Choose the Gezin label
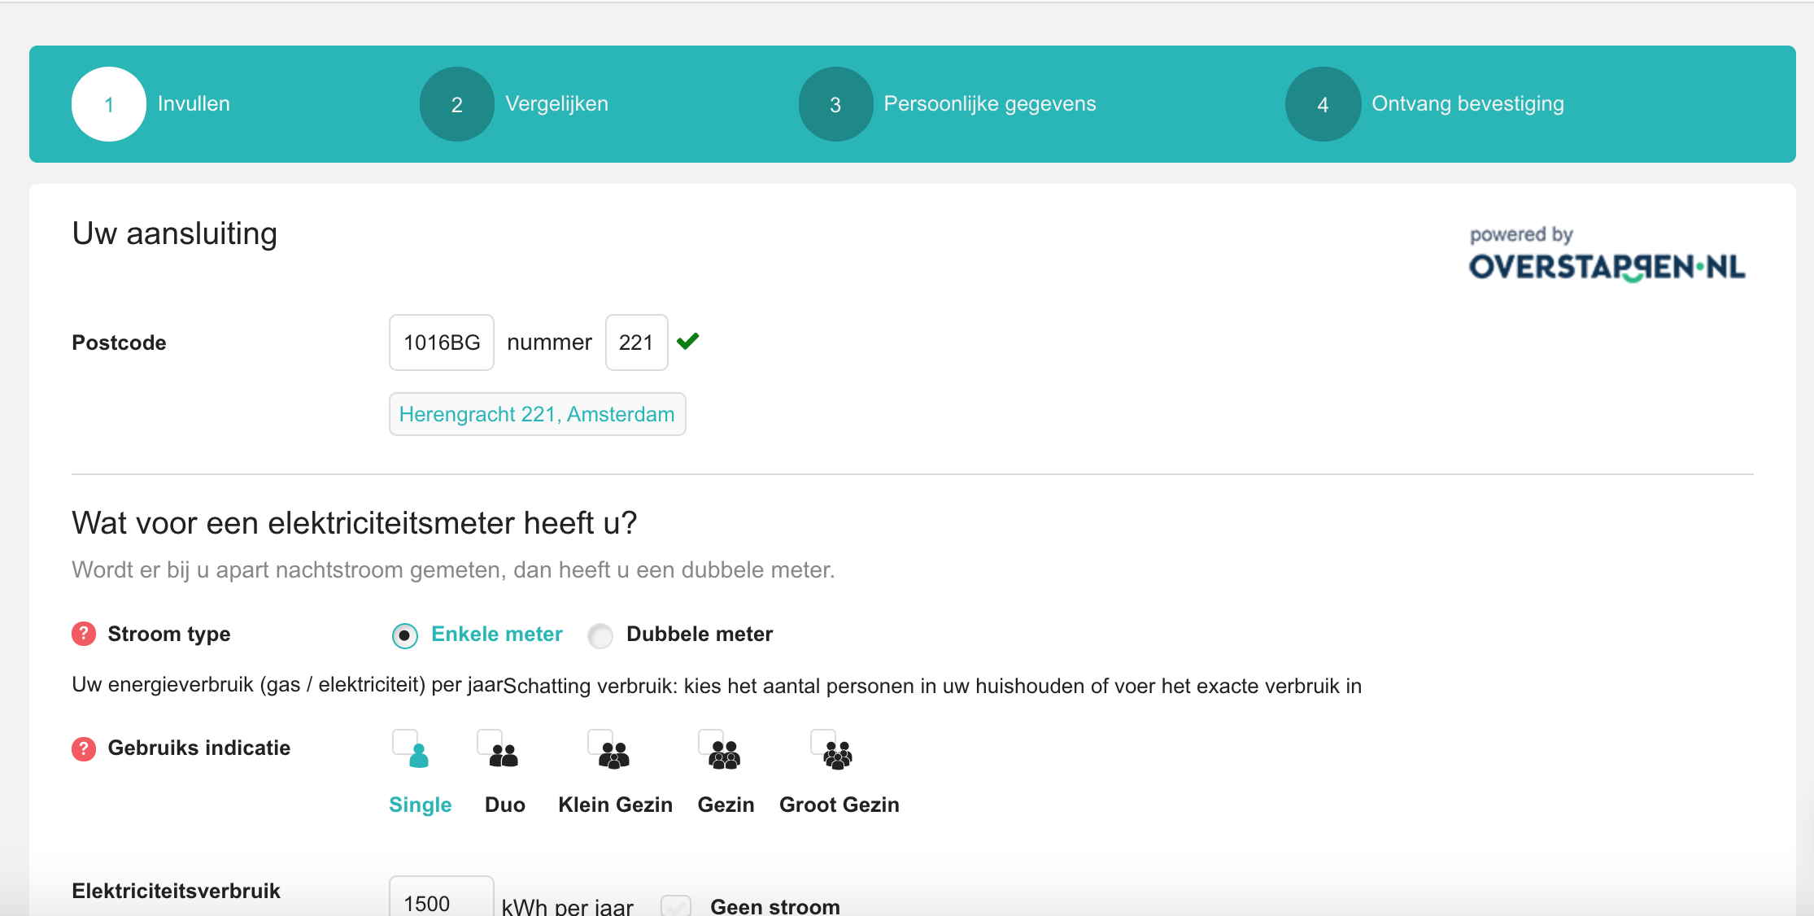 click(726, 805)
